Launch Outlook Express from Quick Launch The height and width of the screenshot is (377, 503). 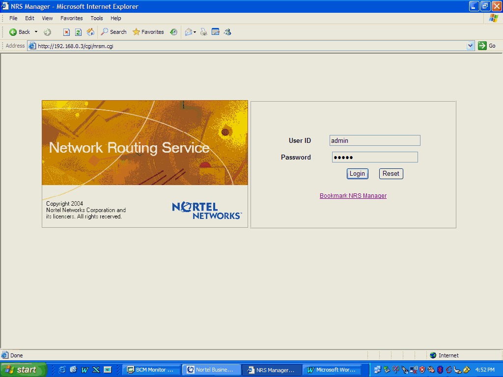click(x=74, y=370)
